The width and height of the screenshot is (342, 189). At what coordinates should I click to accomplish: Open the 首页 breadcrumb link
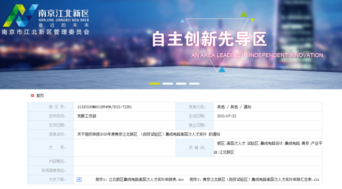point(40,96)
